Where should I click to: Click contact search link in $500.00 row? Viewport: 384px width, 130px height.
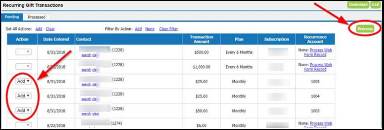click(x=86, y=55)
